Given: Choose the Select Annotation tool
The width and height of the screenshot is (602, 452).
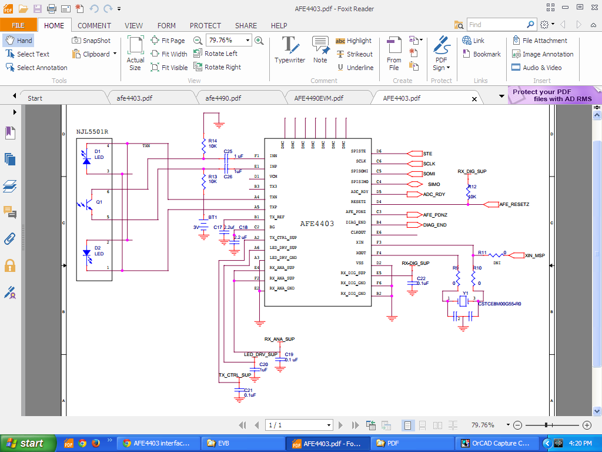Looking at the screenshot, I should pos(36,68).
